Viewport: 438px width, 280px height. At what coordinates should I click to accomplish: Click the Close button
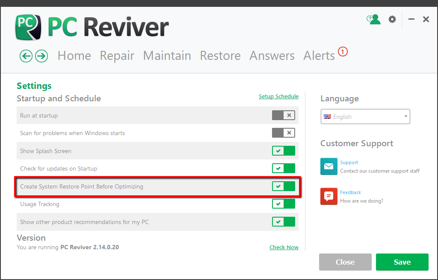point(345,262)
